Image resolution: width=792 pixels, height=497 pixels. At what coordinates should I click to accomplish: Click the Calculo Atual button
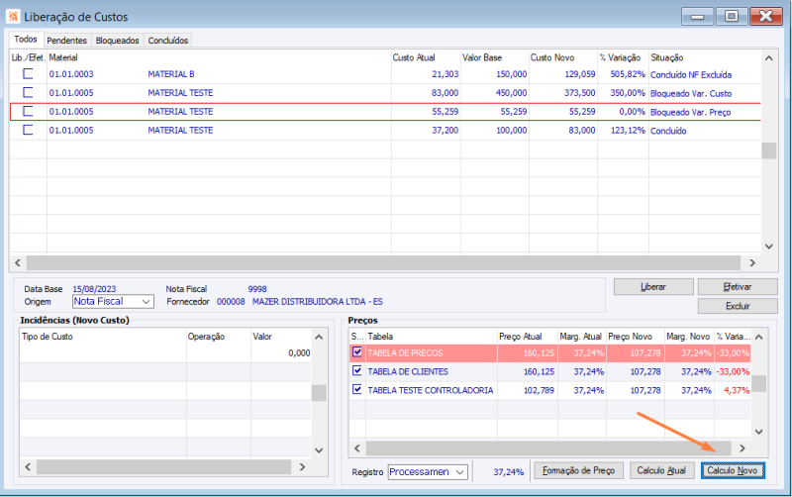[x=660, y=470]
